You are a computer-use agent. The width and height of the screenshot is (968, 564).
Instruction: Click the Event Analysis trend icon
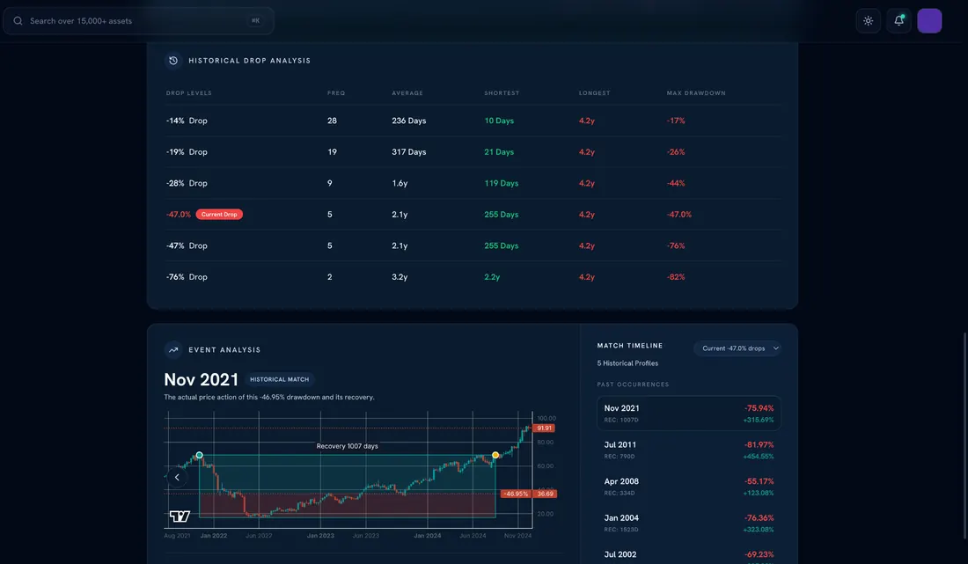click(x=173, y=350)
